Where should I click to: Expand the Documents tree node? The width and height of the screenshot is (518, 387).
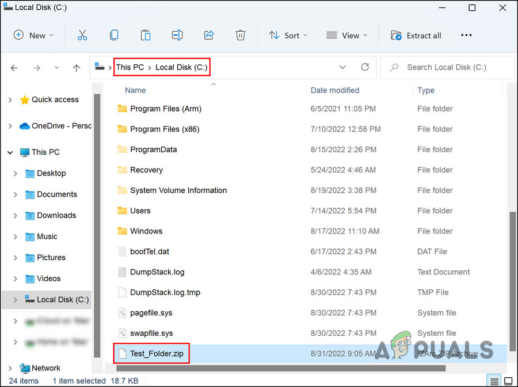click(15, 194)
